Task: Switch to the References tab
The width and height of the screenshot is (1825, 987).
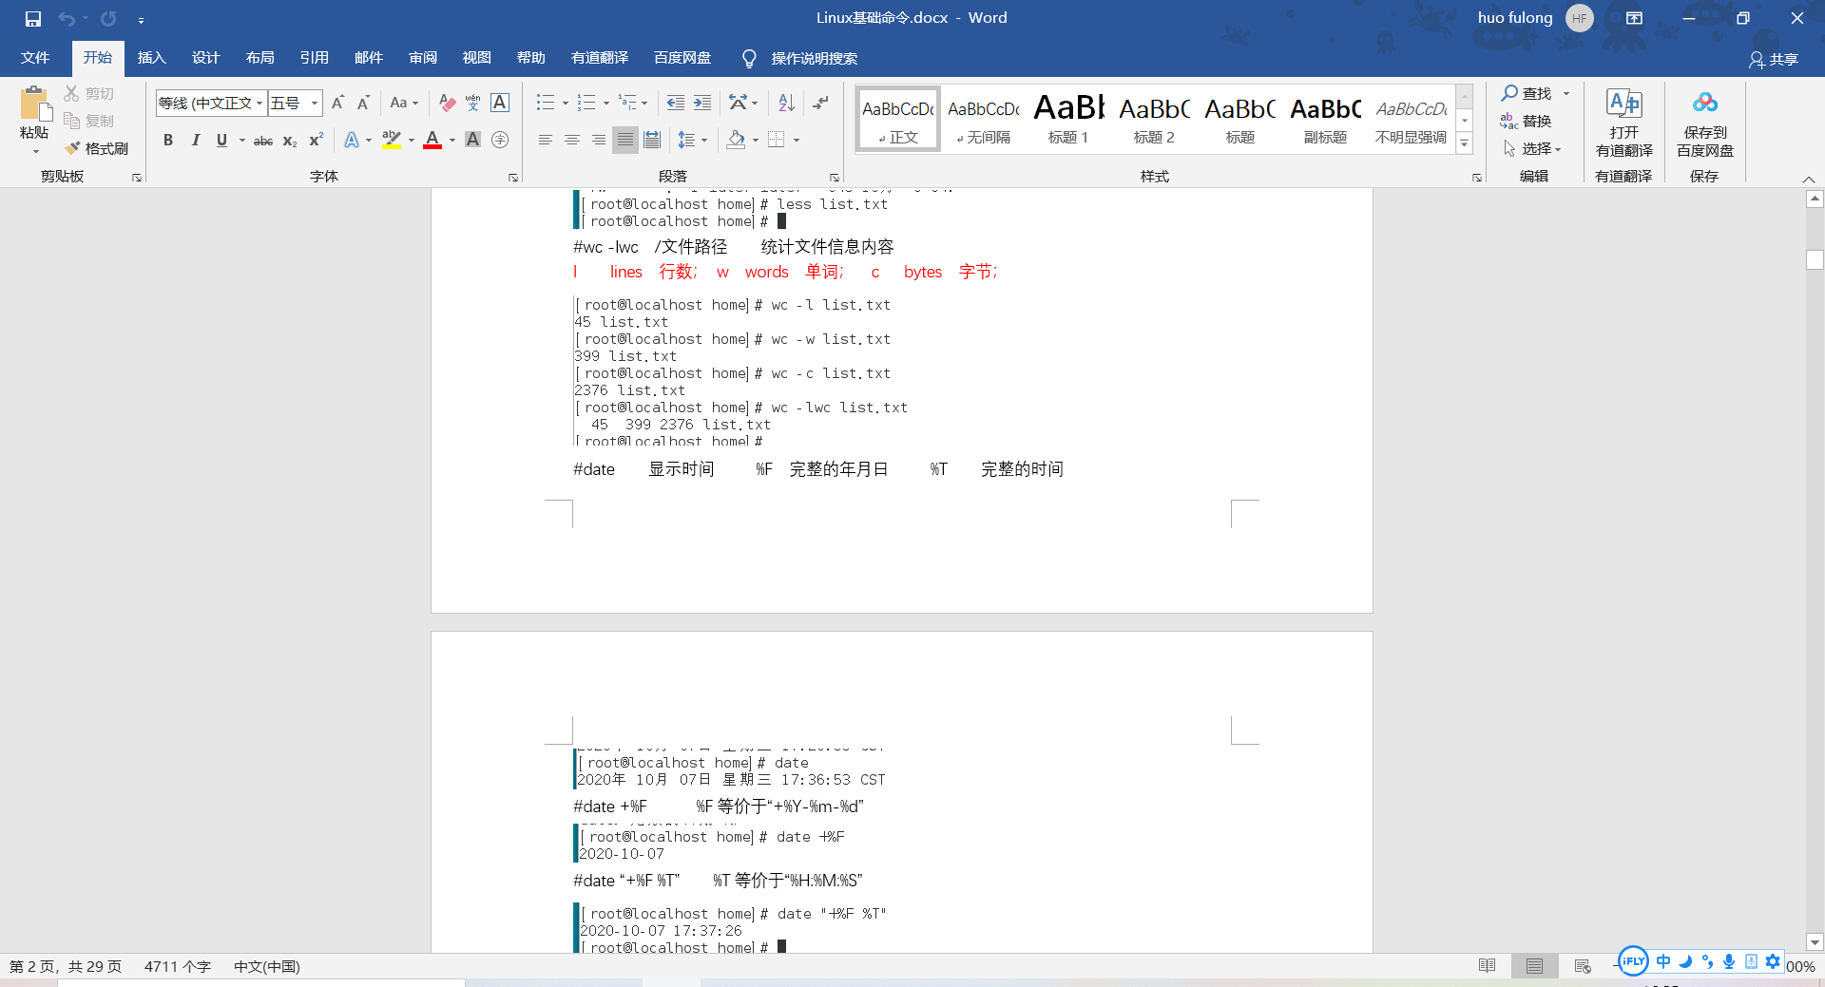Action: pos(314,58)
